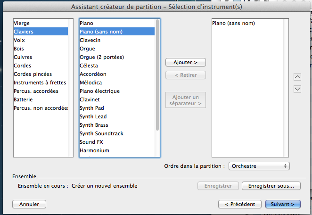Select Piano (sans nom) in score list

tap(233, 23)
